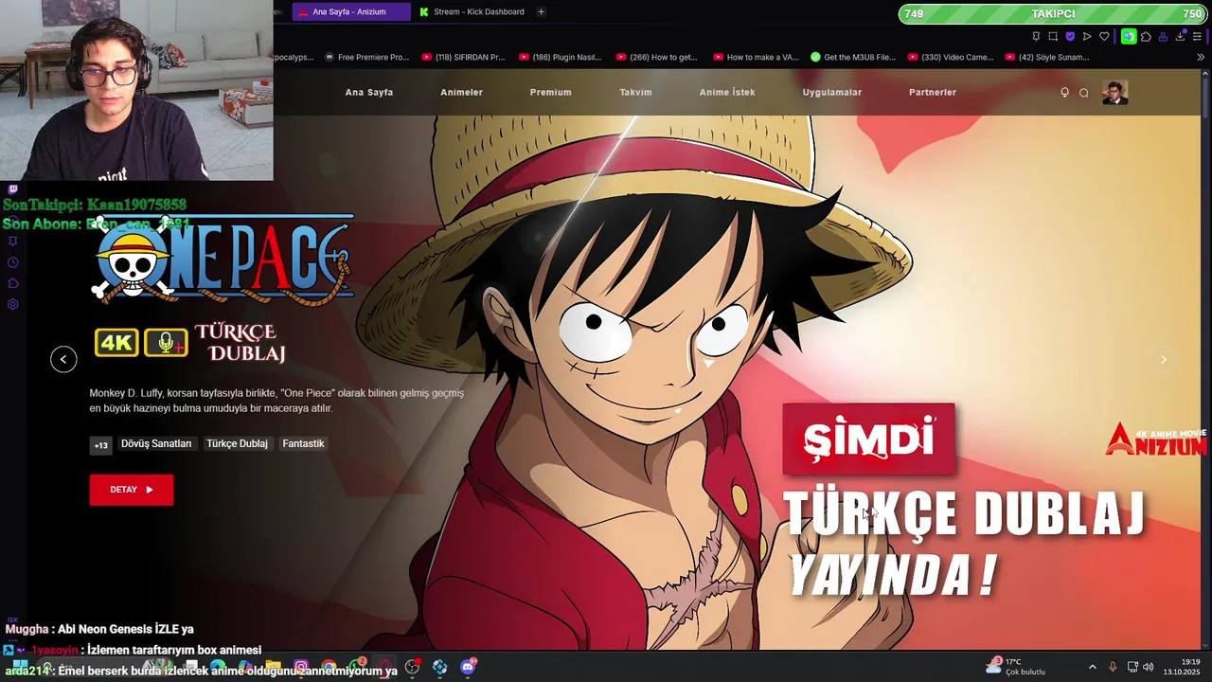Image resolution: width=1212 pixels, height=682 pixels.
Task: Click the microphone icon in system tray
Action: click(1113, 667)
